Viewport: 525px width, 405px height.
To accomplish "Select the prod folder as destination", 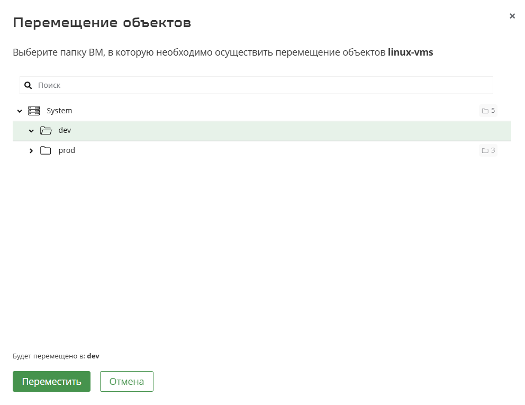I will [262, 150].
